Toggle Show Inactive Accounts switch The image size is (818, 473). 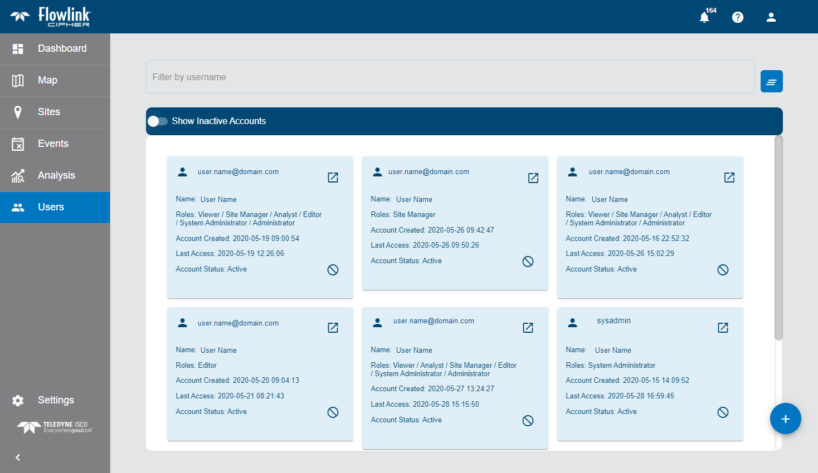pos(157,121)
